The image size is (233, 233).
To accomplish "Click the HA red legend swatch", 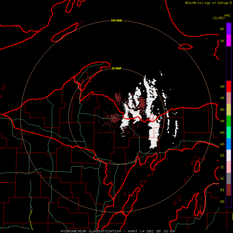I will tap(229, 86).
